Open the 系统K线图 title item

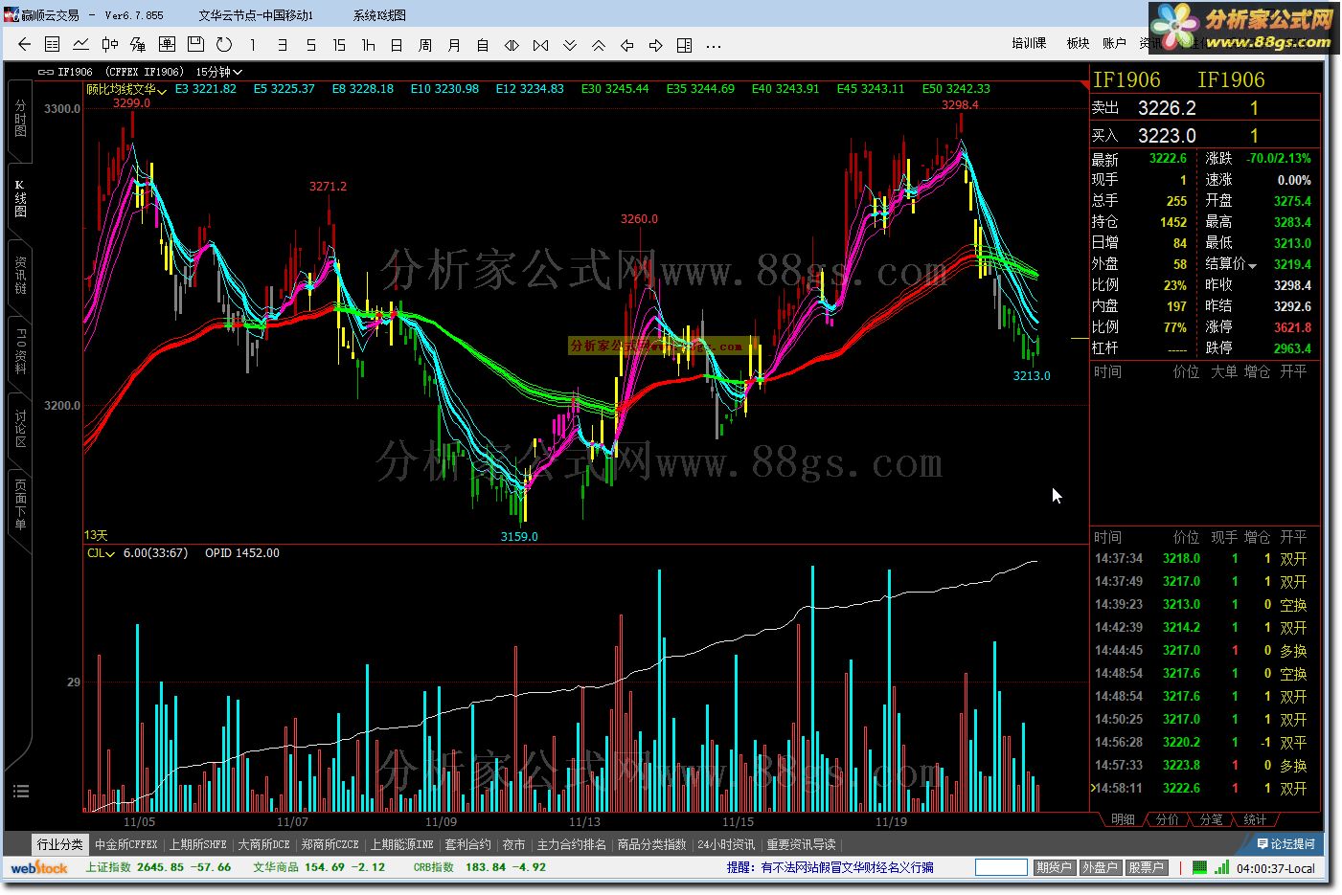click(379, 15)
